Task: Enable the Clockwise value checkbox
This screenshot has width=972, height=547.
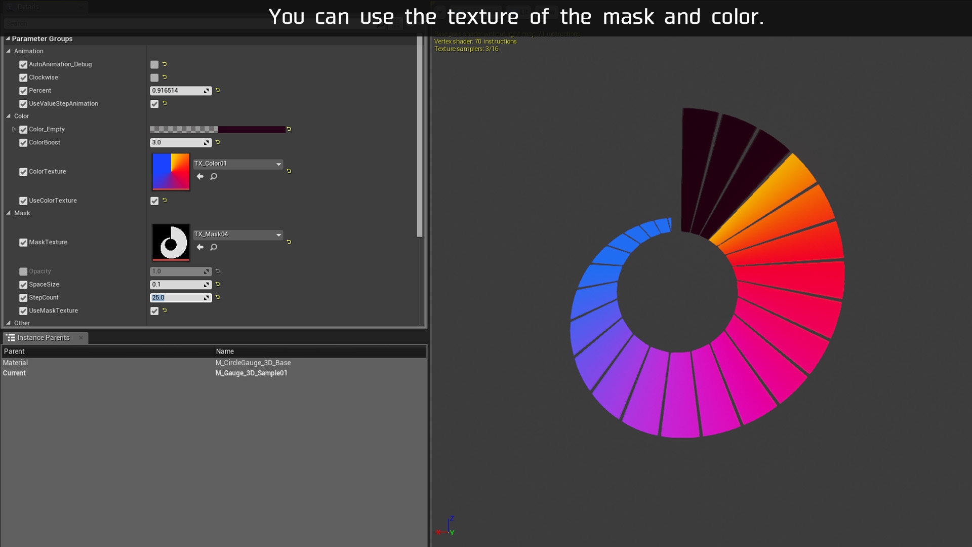Action: [154, 77]
